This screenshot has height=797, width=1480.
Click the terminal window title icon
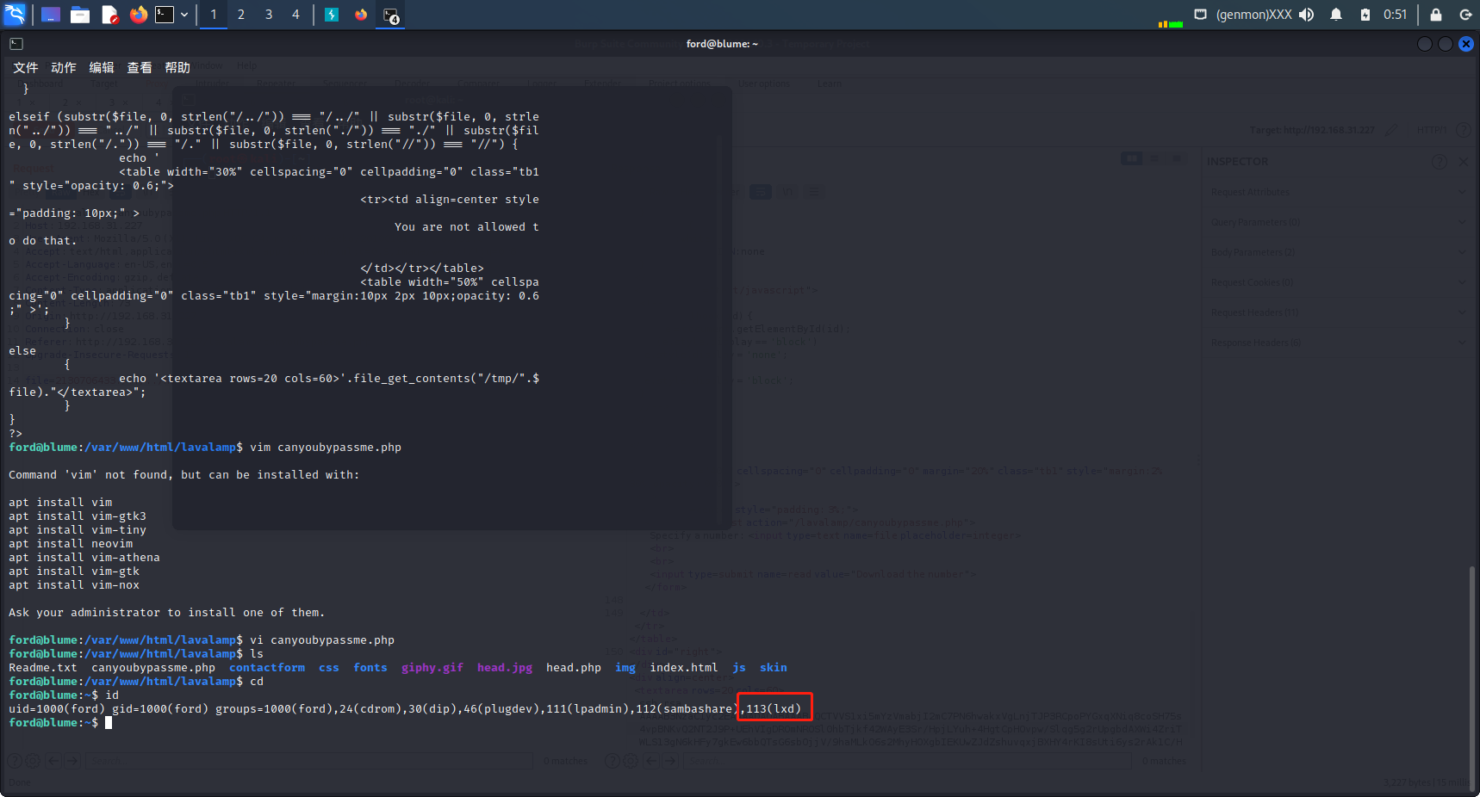[x=16, y=44]
